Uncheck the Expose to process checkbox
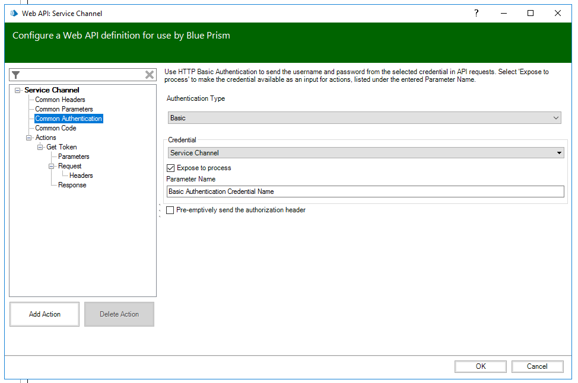This screenshot has width=578, height=383. pos(171,168)
